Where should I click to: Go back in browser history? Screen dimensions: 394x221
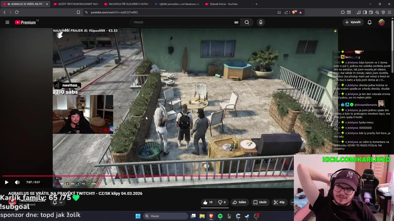pyautogui.click(x=4, y=12)
